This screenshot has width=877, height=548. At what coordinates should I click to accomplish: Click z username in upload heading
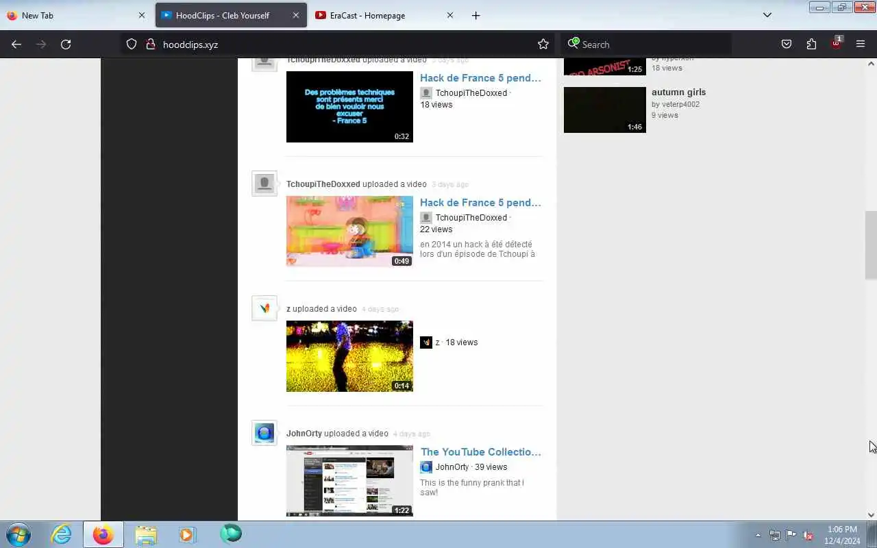point(288,309)
